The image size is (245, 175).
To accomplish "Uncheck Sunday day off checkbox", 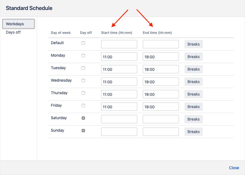I will coord(83,131).
